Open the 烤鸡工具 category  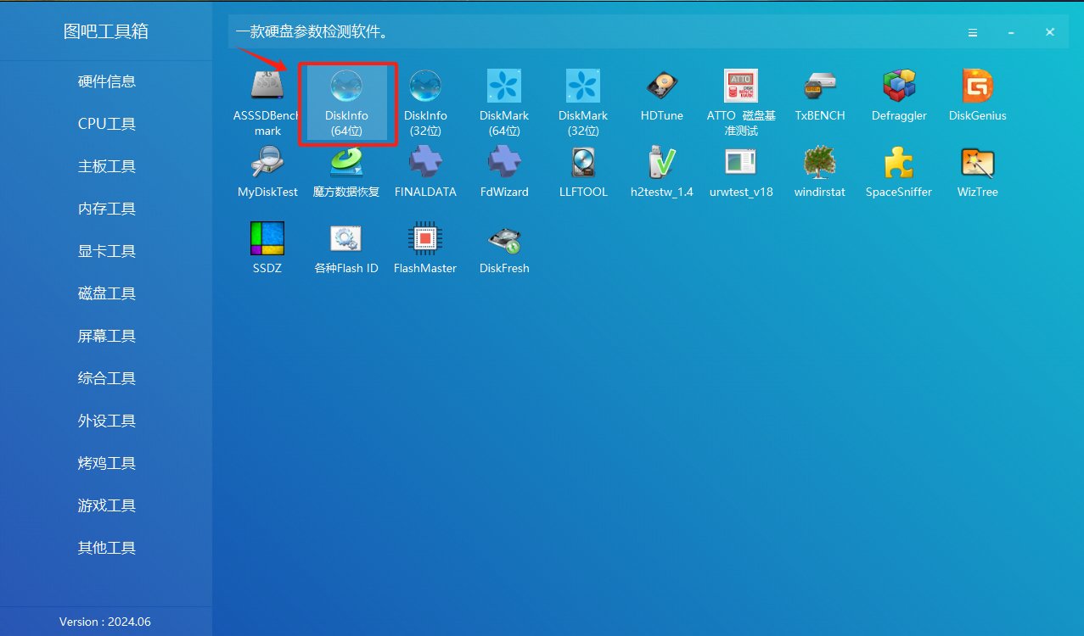tap(106, 463)
